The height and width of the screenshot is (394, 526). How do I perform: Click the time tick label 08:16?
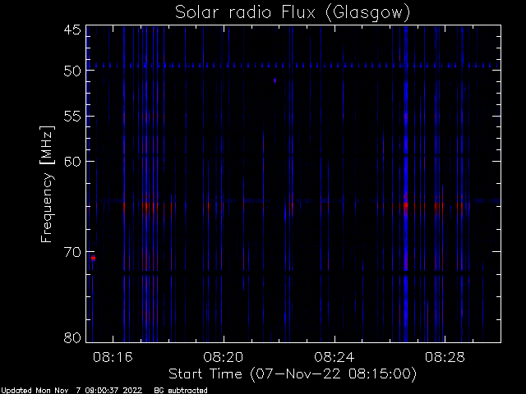[113, 357]
